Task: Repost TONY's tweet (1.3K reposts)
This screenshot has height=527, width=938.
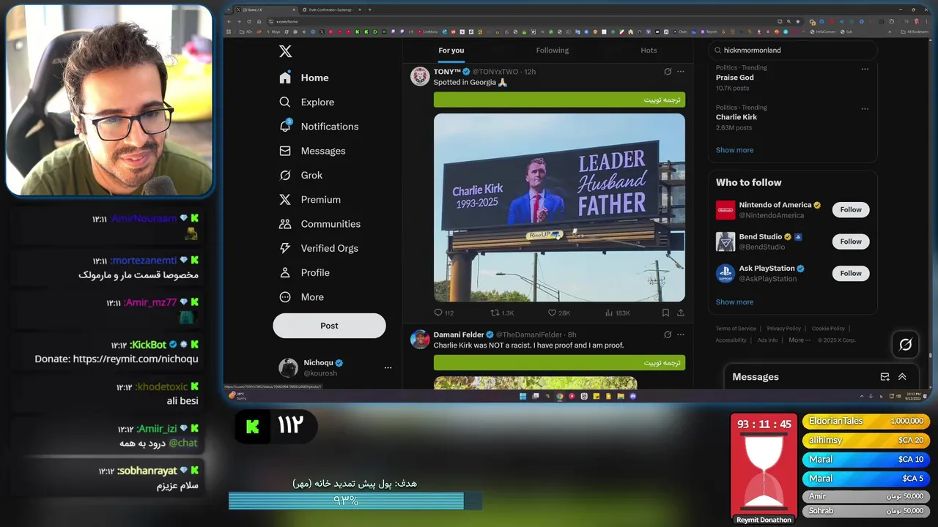Action: (x=503, y=313)
